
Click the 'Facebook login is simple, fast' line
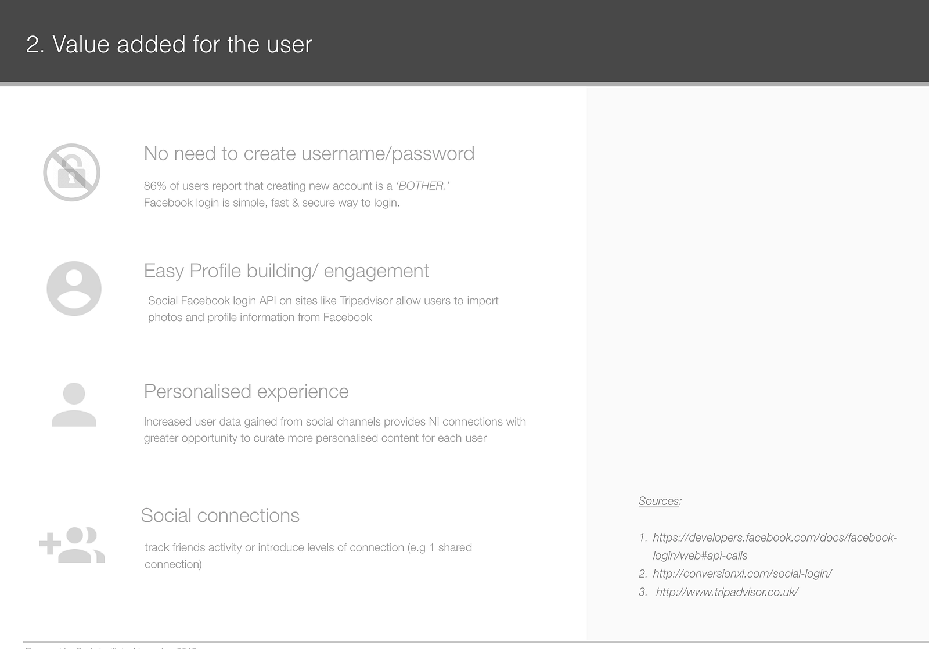pyautogui.click(x=272, y=203)
